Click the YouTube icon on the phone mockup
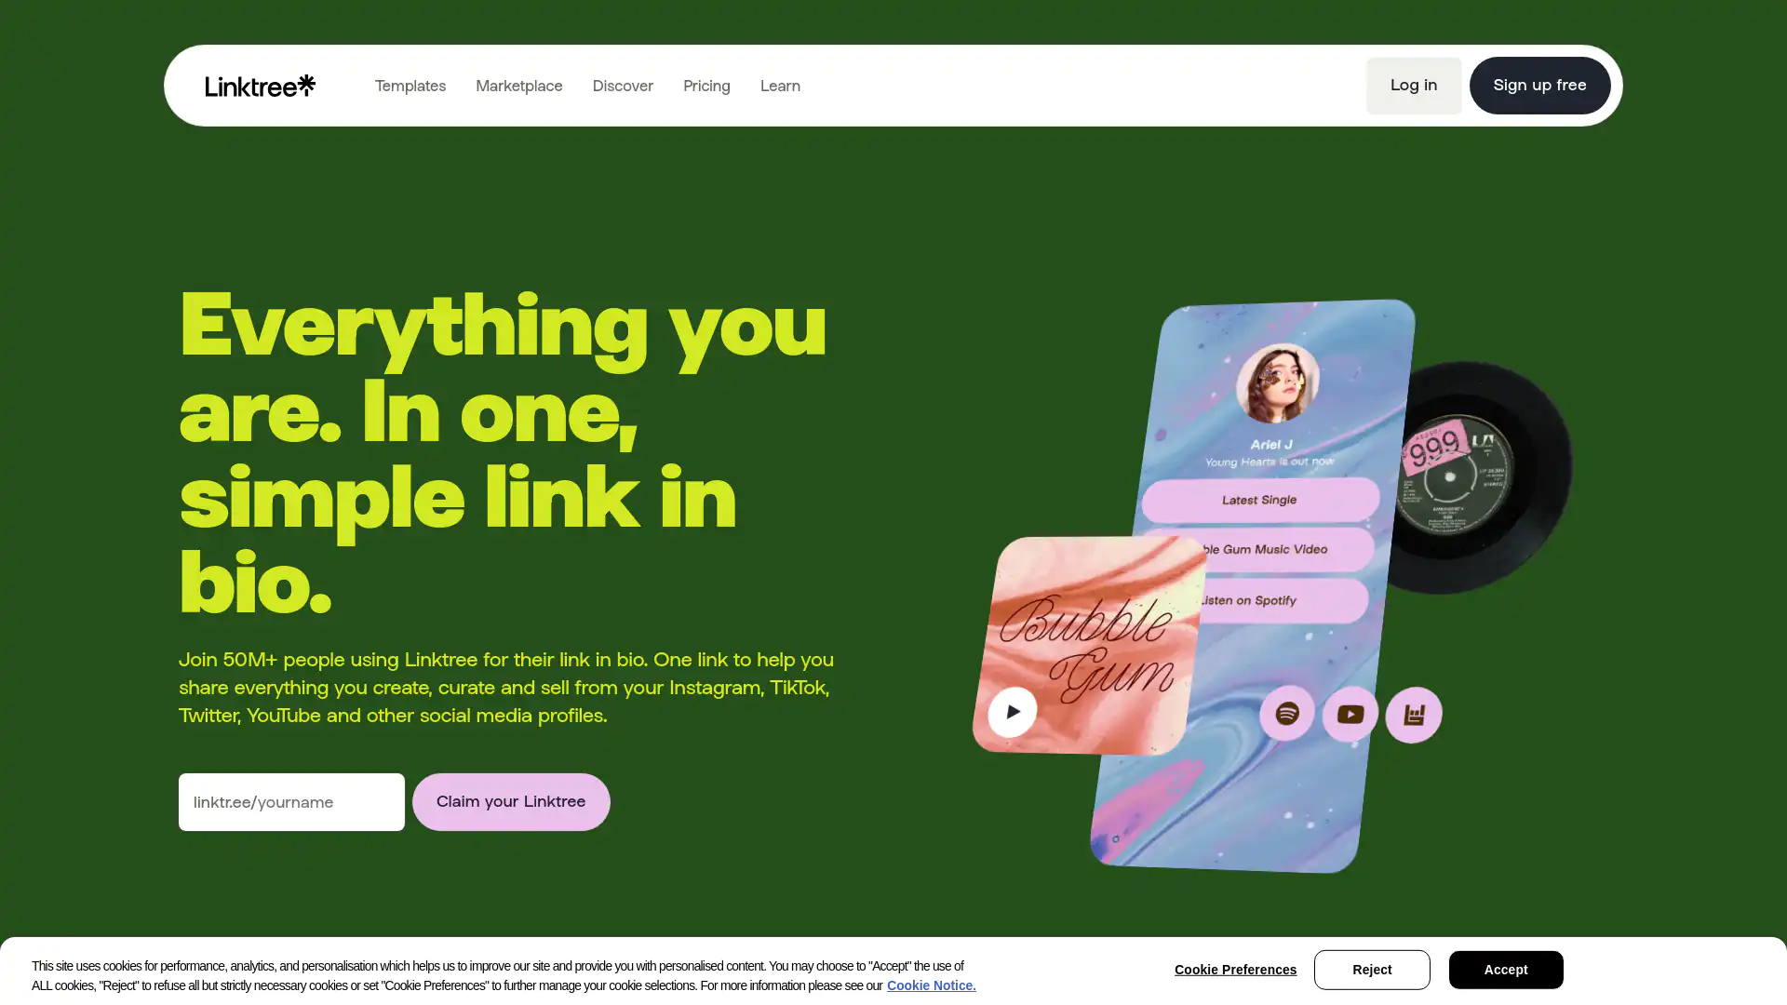 [x=1350, y=714]
